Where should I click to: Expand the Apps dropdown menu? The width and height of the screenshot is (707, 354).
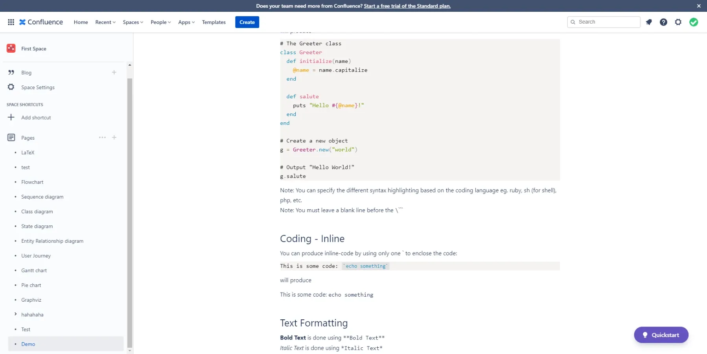click(186, 22)
